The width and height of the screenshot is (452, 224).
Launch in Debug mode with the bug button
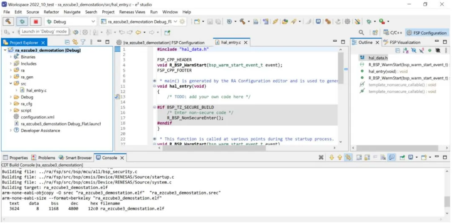[22, 21]
